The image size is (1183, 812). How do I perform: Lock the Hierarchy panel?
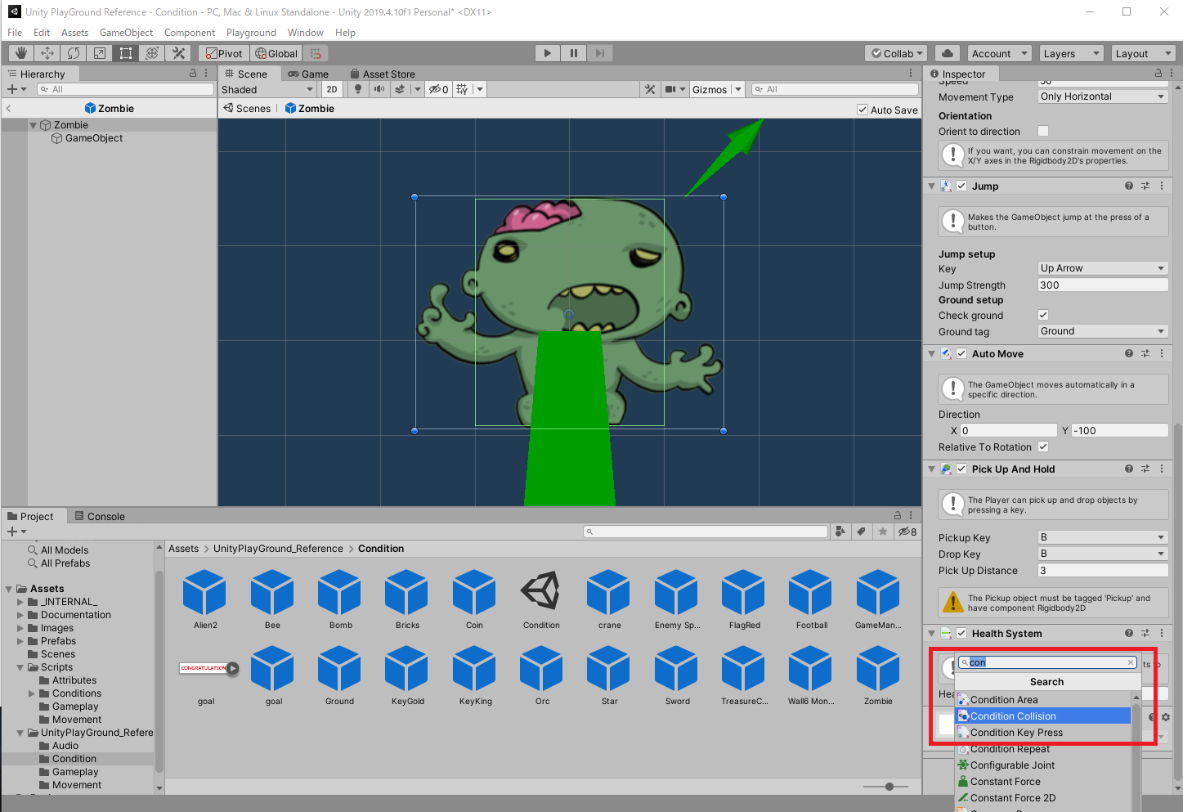193,74
